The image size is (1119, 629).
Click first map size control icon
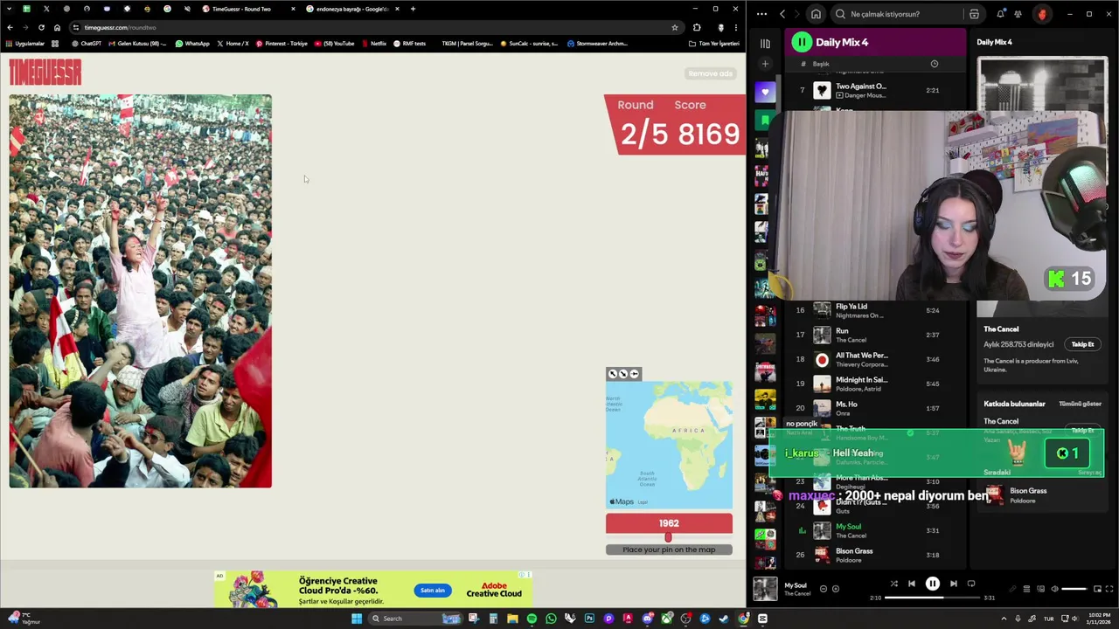(x=613, y=374)
